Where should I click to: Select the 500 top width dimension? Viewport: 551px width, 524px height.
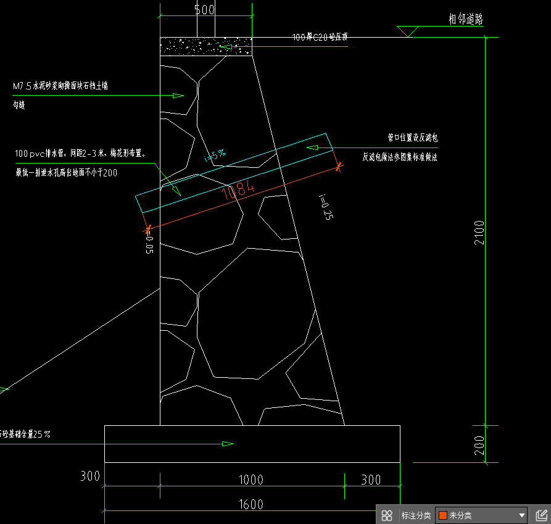(205, 10)
